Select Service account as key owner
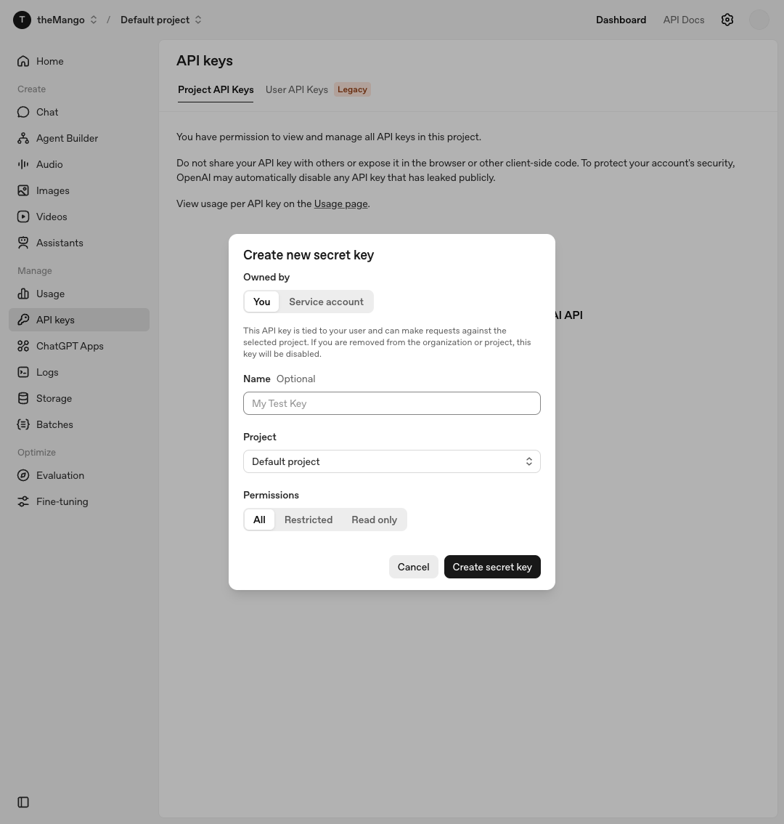 (x=326, y=302)
